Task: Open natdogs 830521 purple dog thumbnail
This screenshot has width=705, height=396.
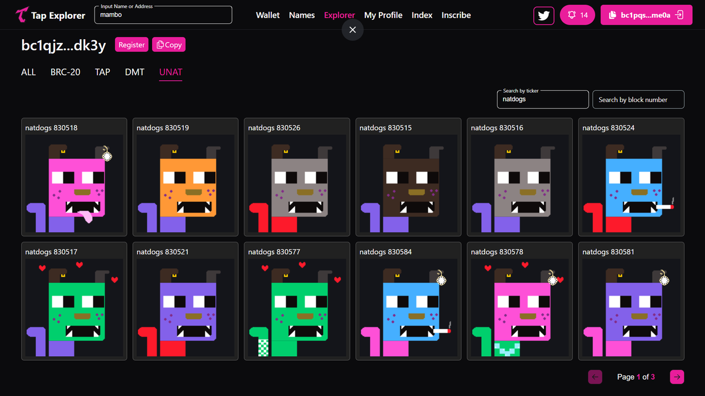Action: 186,307
